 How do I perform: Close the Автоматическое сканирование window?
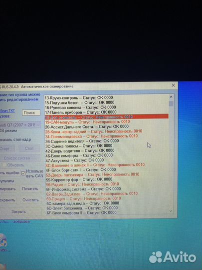[x=173, y=85]
